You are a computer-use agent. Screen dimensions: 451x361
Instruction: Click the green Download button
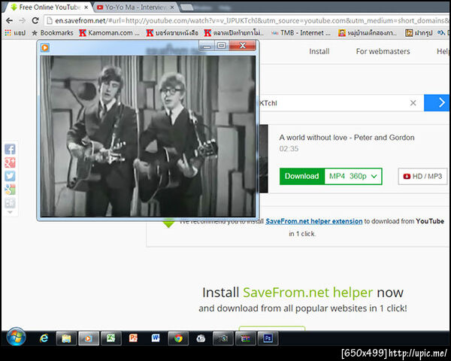click(301, 176)
